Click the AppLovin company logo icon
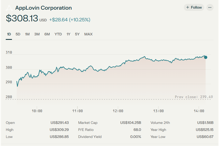The image size is (219, 146). point(9,8)
